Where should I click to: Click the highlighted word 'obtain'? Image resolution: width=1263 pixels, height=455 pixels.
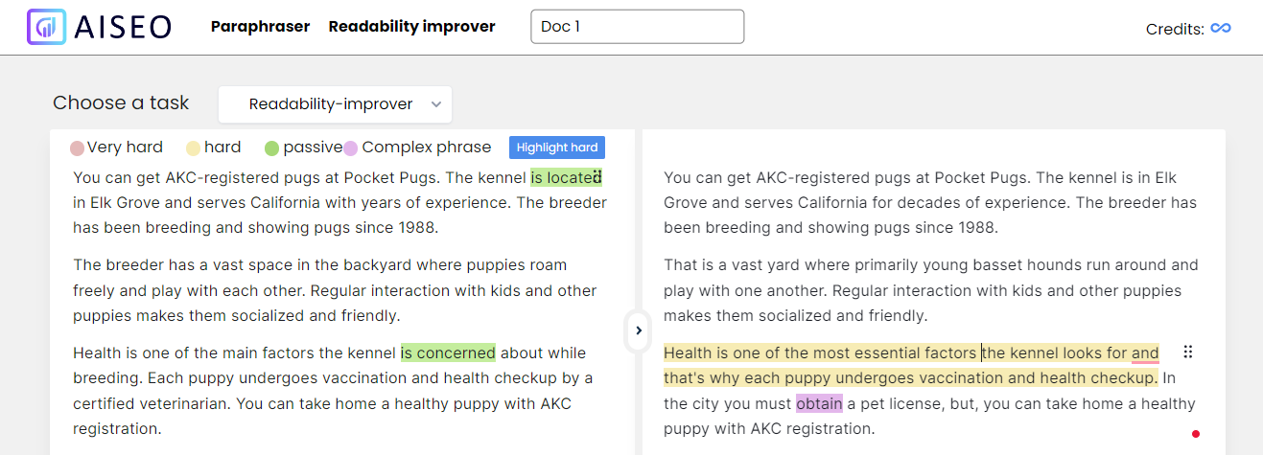(x=819, y=403)
